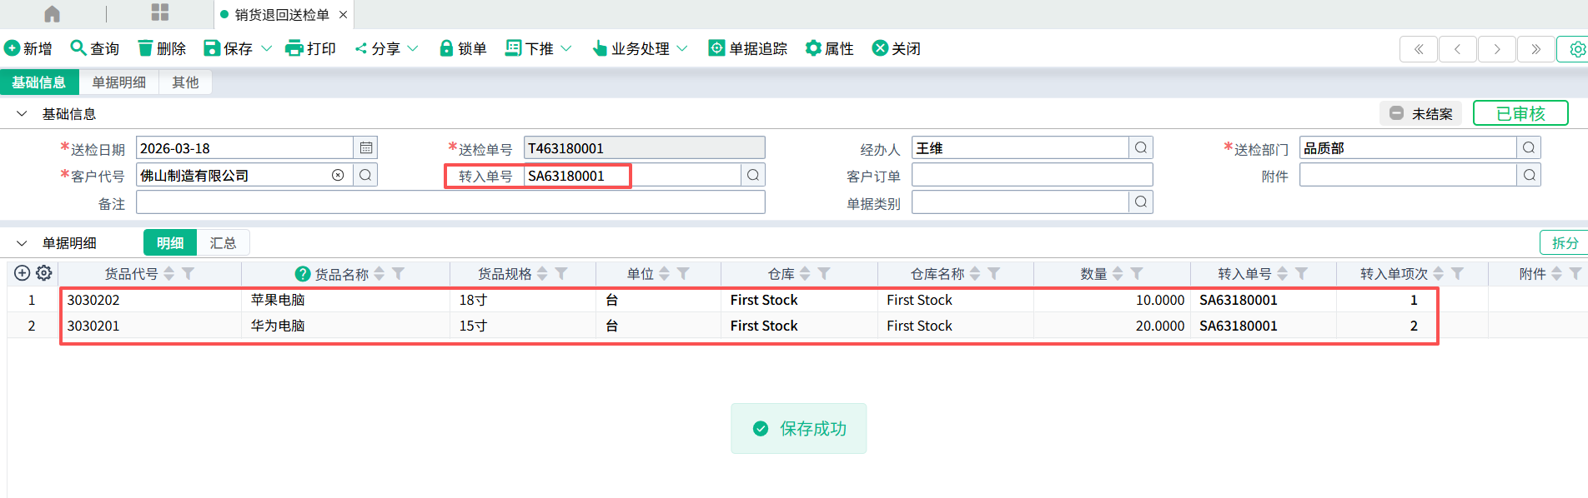Click the 备注 remarks input field

click(450, 202)
